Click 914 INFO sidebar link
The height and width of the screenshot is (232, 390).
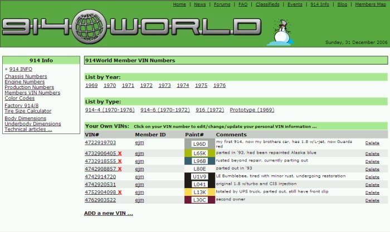pyautogui.click(x=21, y=69)
